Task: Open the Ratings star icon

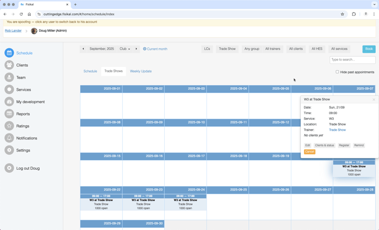Action: 9,126
